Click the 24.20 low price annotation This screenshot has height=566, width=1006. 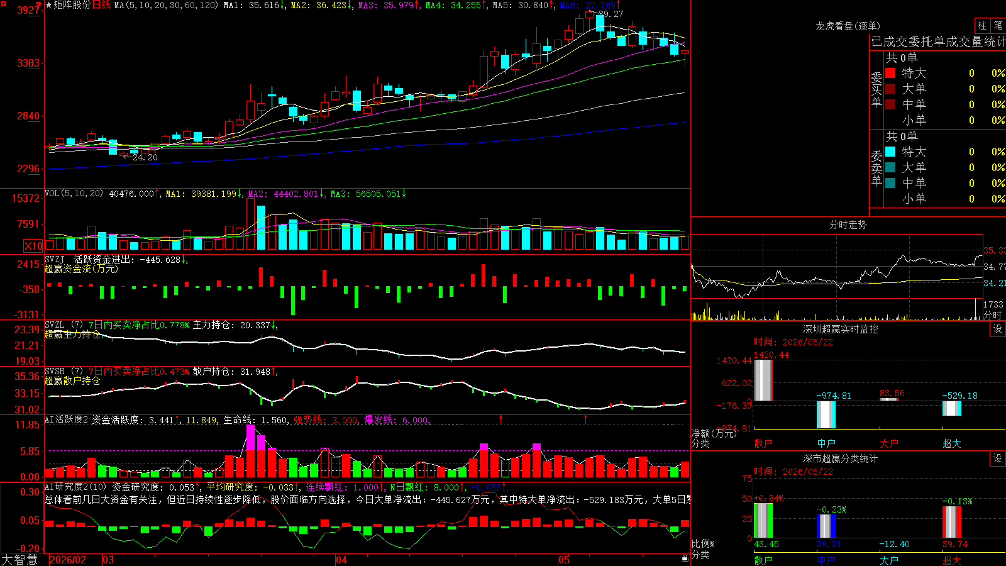[x=145, y=157]
